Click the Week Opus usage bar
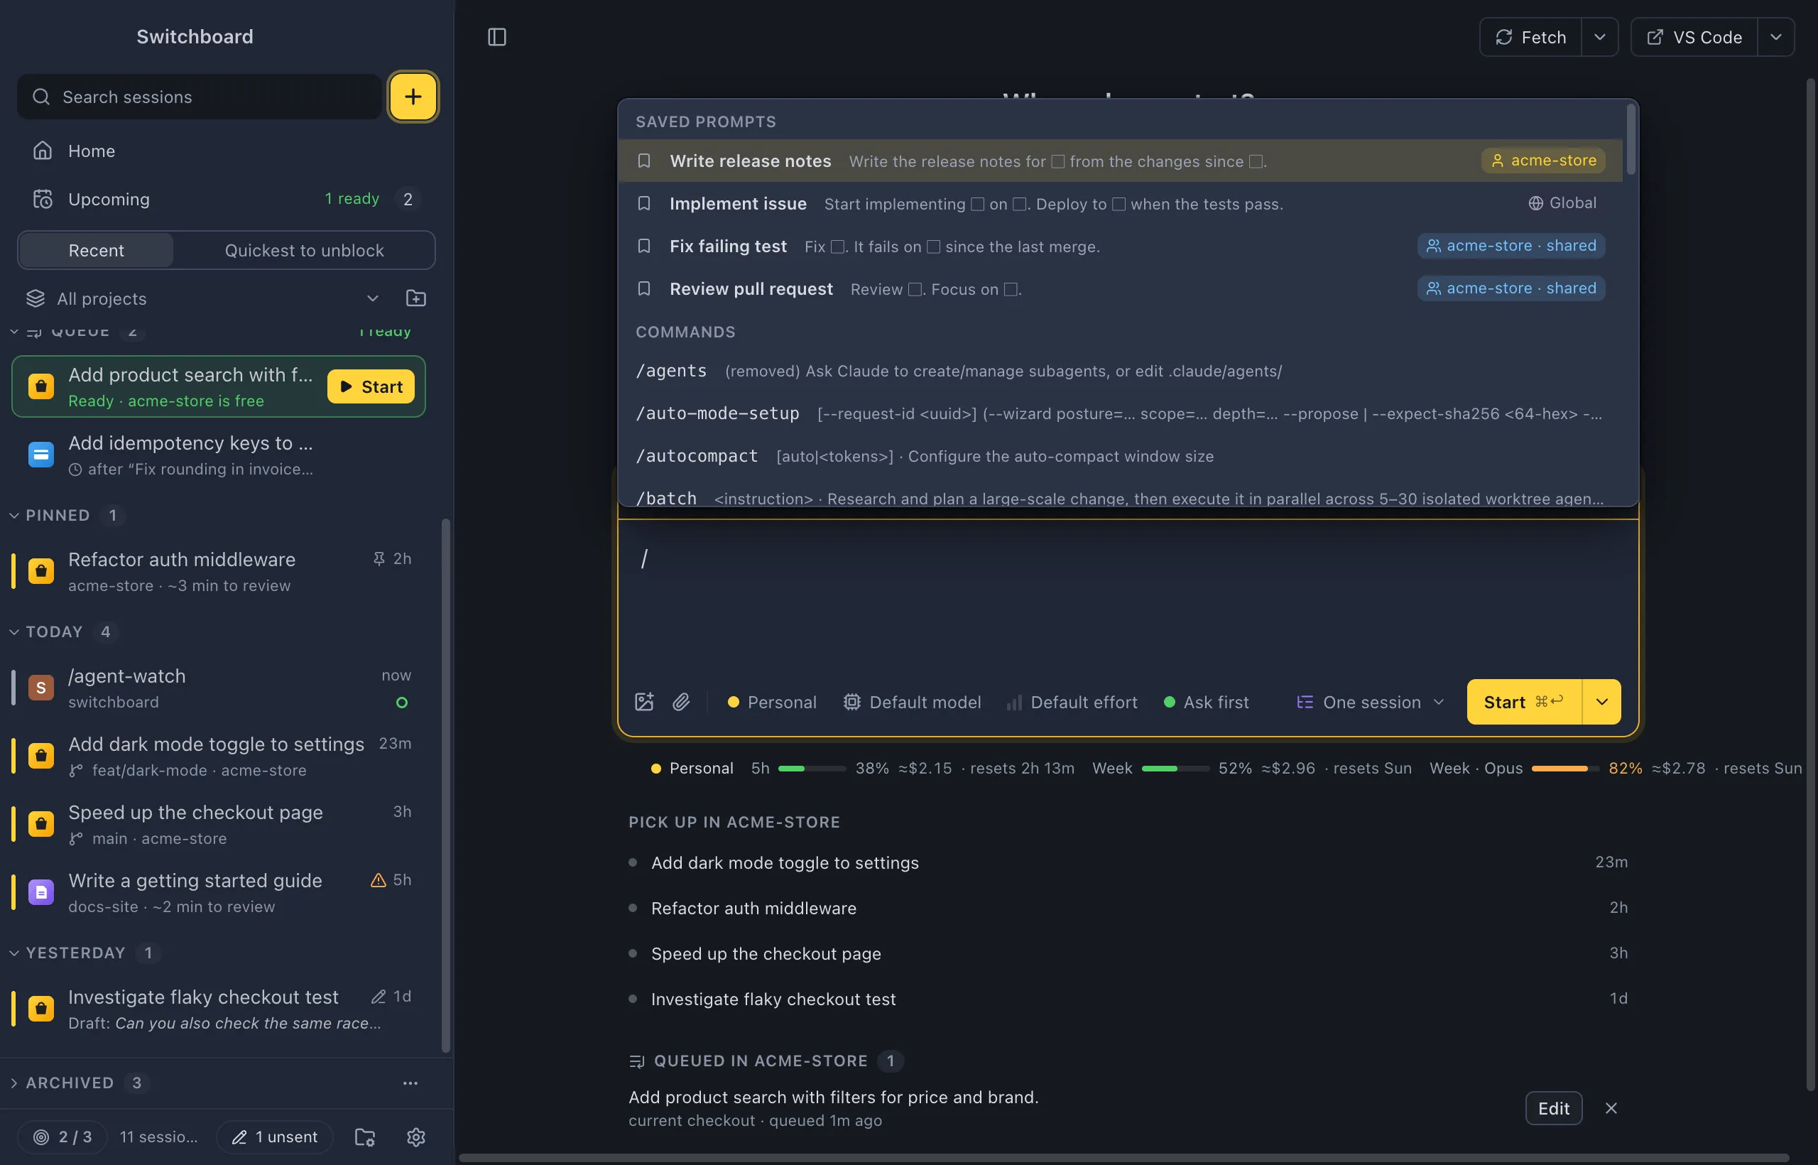This screenshot has height=1165, width=1818. coord(1564,768)
